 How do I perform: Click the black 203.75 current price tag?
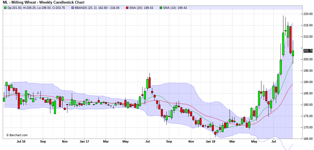click(x=308, y=51)
